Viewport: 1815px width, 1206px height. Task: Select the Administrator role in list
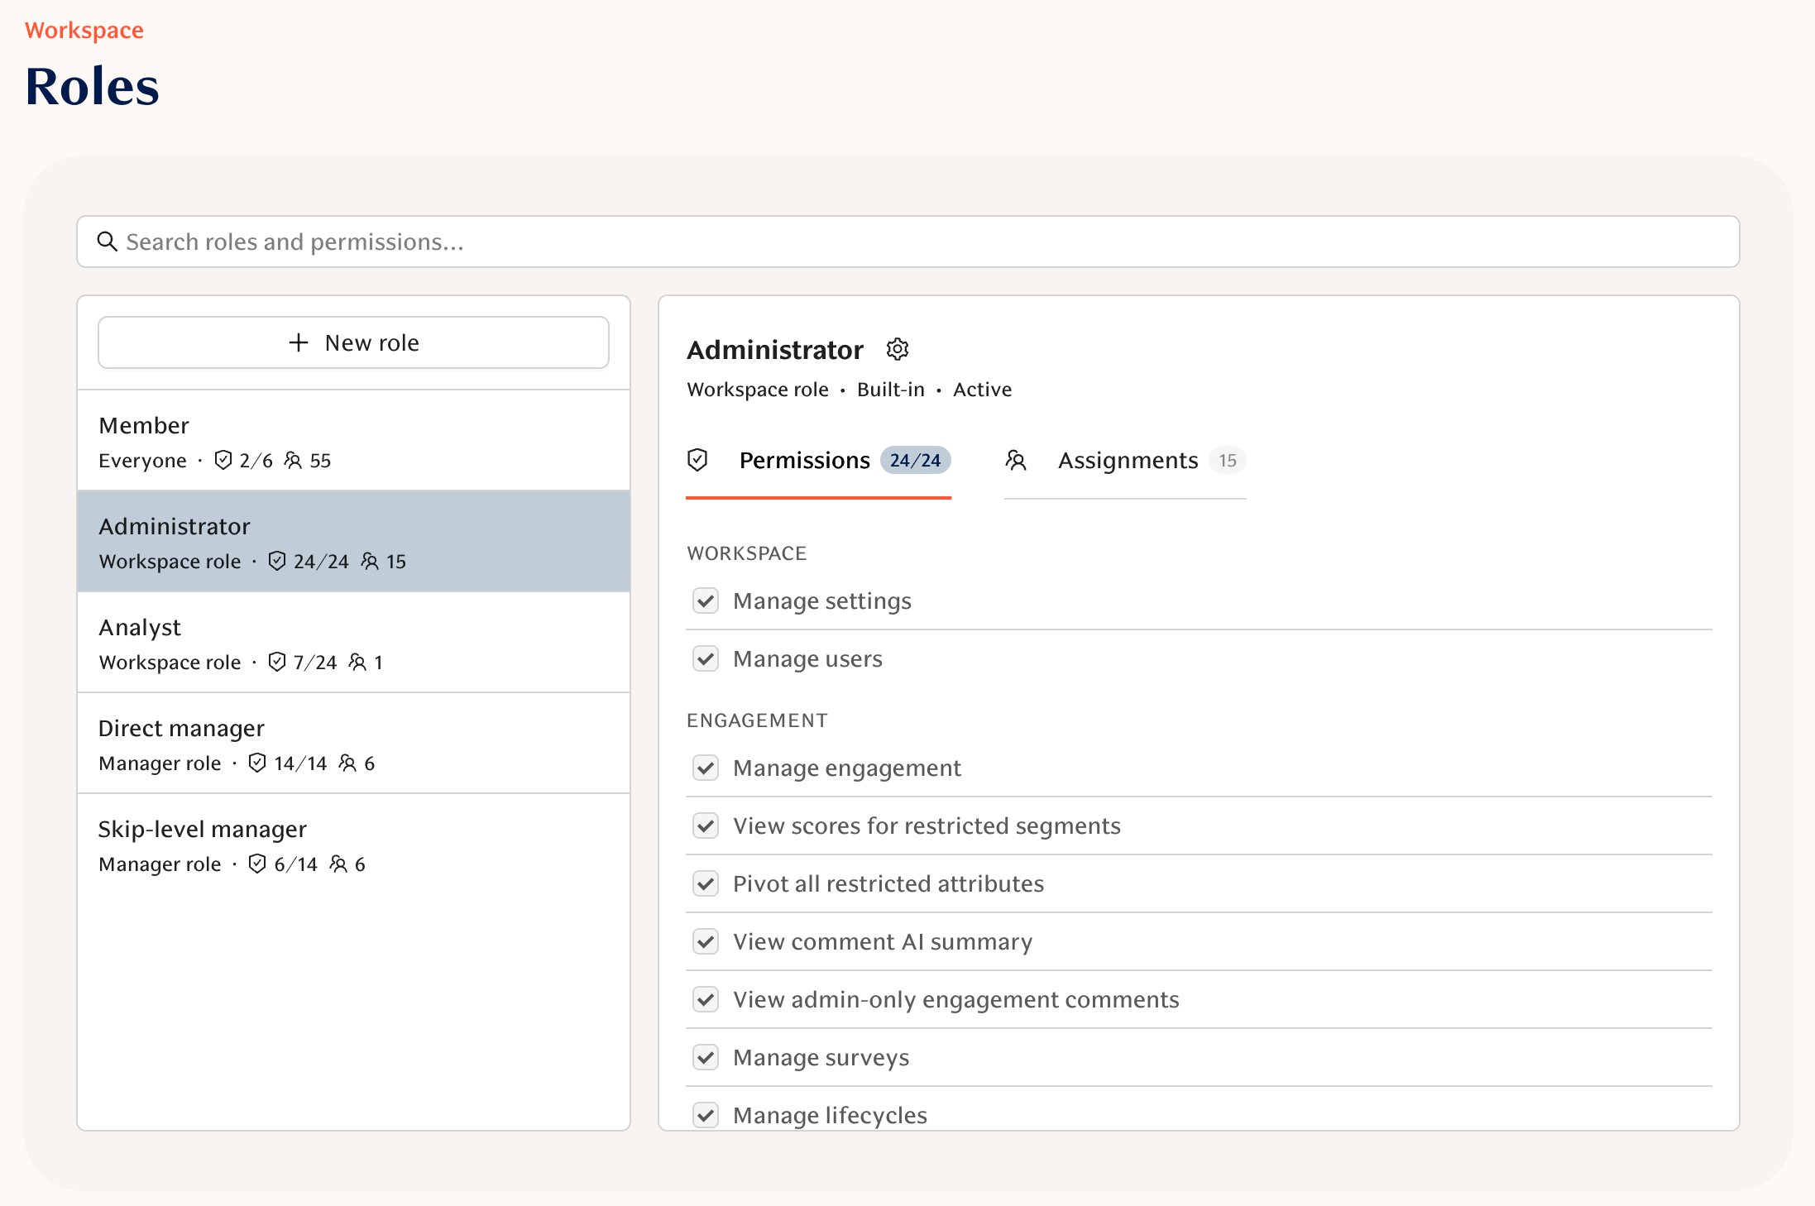tap(353, 541)
